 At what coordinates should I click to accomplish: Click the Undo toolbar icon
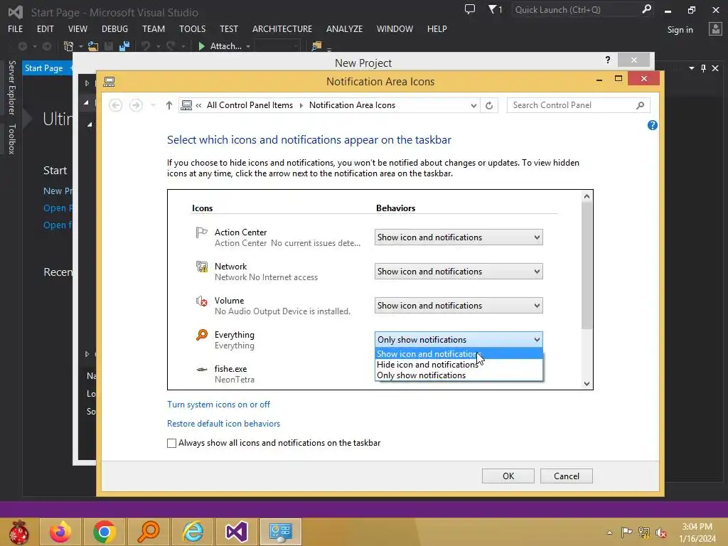(146, 46)
